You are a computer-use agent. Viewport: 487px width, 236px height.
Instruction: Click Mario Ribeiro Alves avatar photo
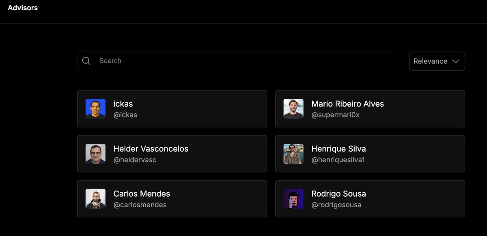293,109
